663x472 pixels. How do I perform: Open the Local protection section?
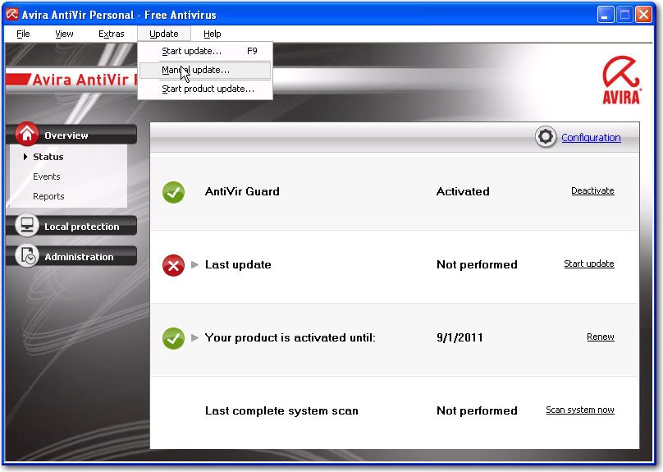pyautogui.click(x=72, y=226)
